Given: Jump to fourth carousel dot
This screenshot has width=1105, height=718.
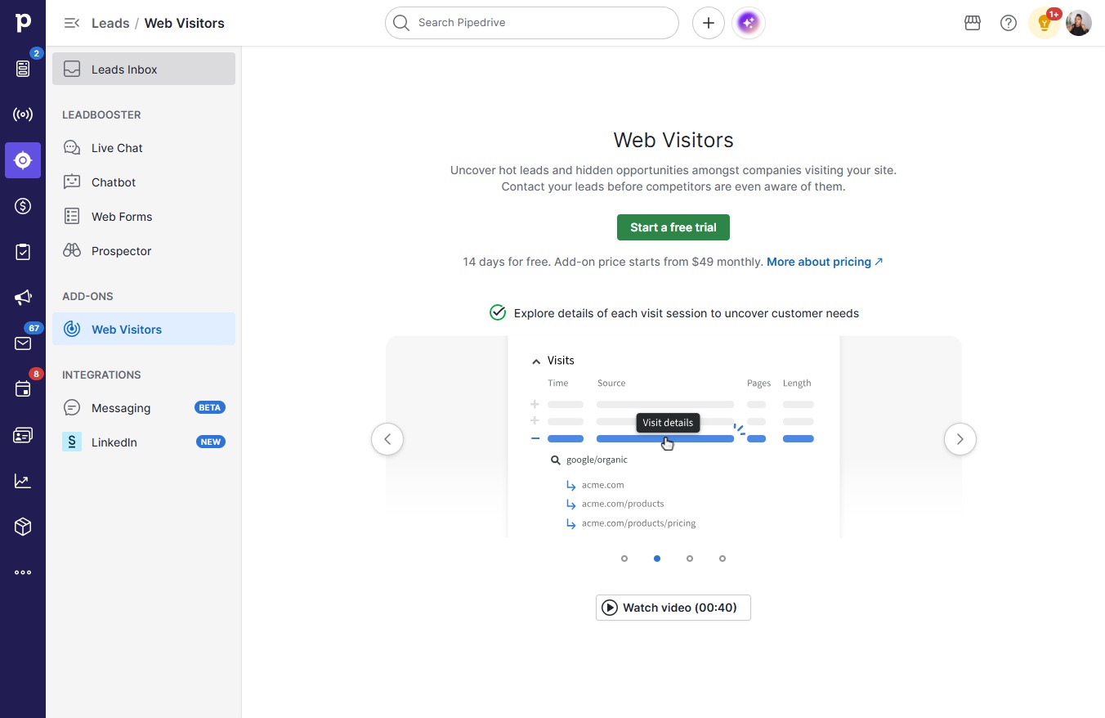Looking at the screenshot, I should point(722,559).
